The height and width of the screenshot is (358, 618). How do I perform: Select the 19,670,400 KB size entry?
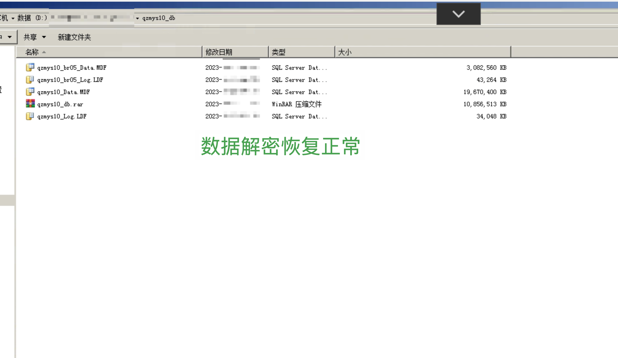pos(485,92)
